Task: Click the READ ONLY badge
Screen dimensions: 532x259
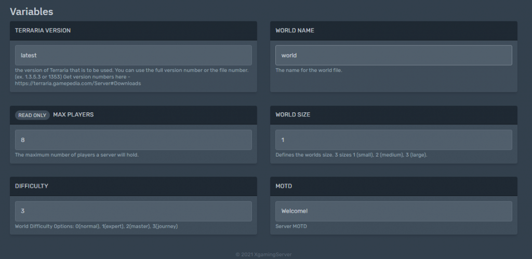Action: pyautogui.click(x=32, y=115)
